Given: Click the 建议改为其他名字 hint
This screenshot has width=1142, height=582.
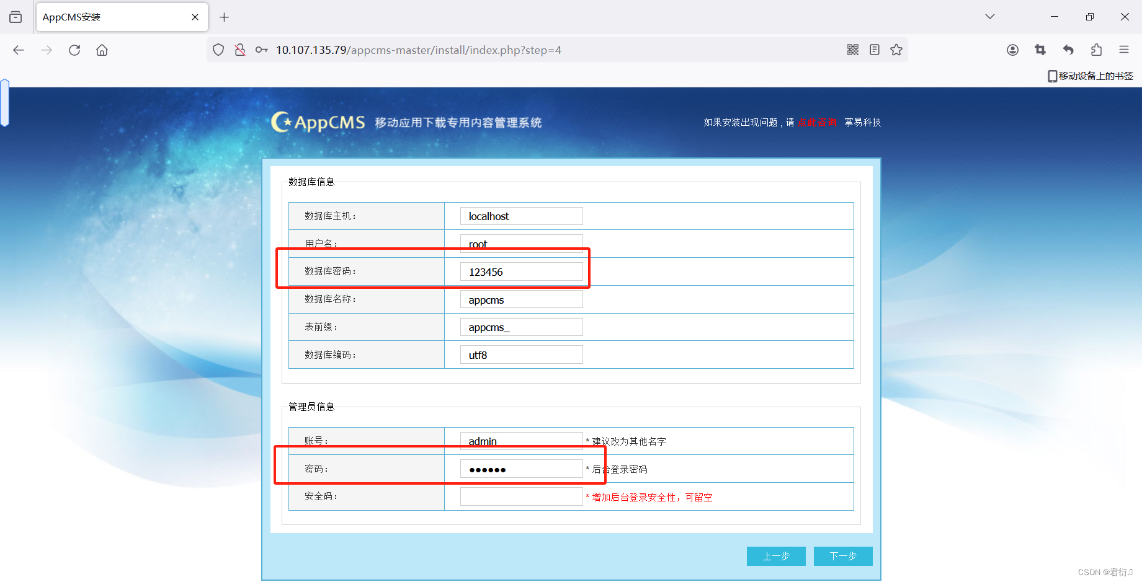Looking at the screenshot, I should tap(629, 441).
